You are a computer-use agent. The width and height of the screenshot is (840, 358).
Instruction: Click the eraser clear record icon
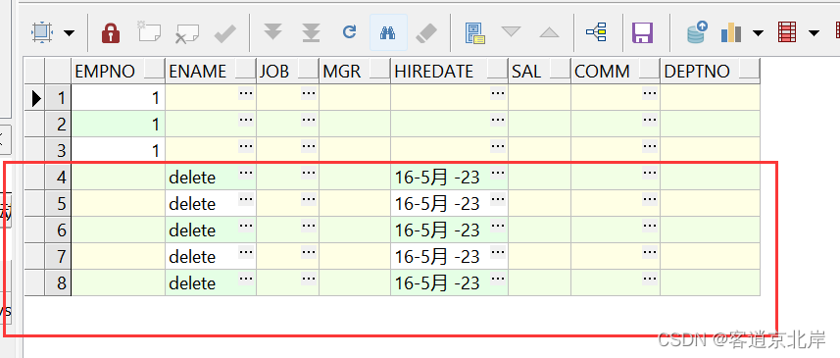pos(426,33)
